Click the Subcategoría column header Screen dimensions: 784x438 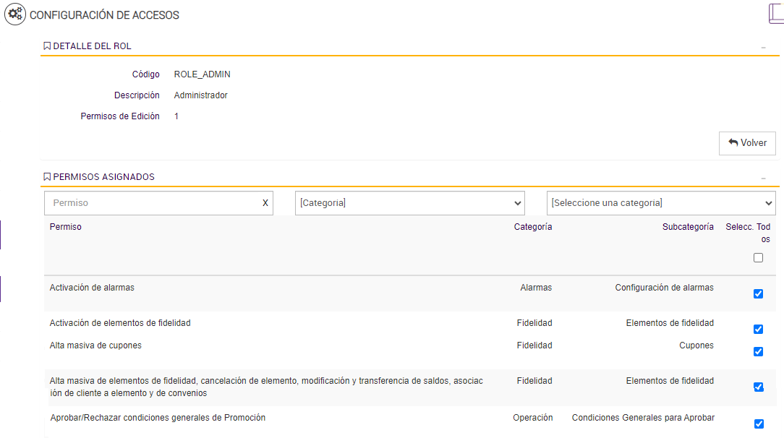click(x=688, y=227)
